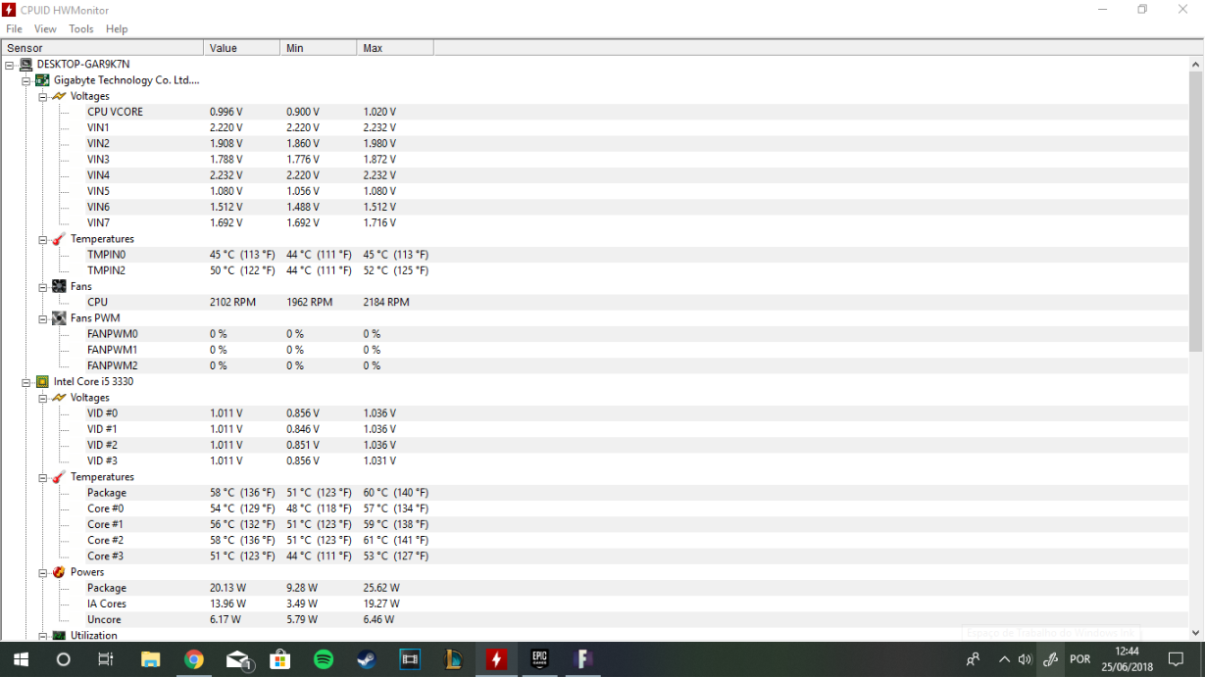Click the scrollbar down arrow
This screenshot has width=1205, height=677.
(1195, 633)
